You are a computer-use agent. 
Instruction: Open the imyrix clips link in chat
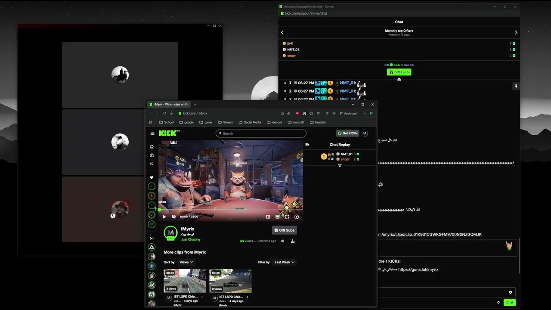point(430,235)
